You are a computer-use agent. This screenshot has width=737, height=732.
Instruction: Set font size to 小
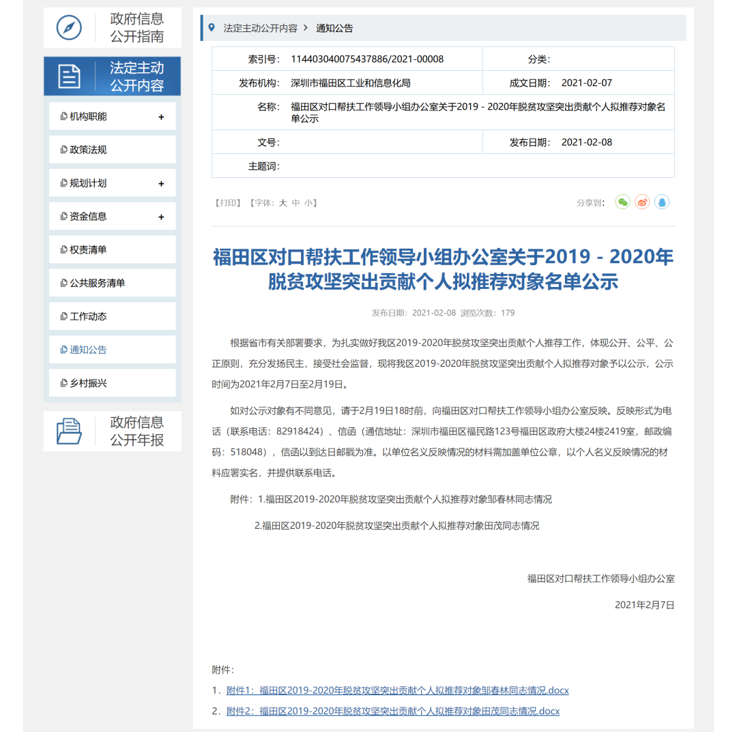coord(308,203)
